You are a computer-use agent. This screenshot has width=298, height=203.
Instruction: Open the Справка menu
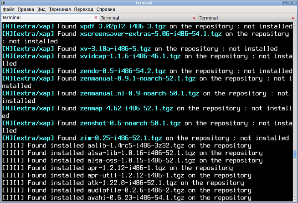pos(106,9)
